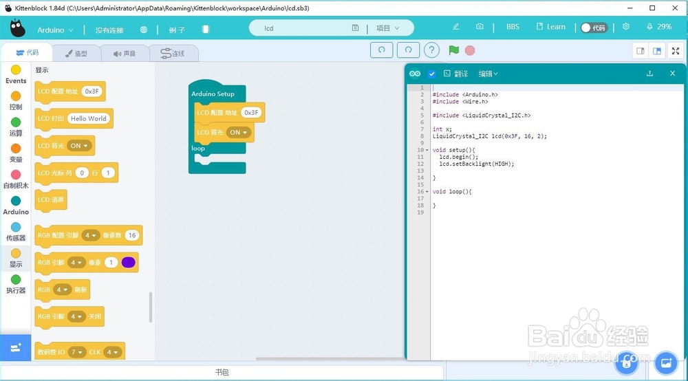688x381 pixels.
Task: Open pin dropdown in RGB 刷新 block
Action: [x=63, y=290]
